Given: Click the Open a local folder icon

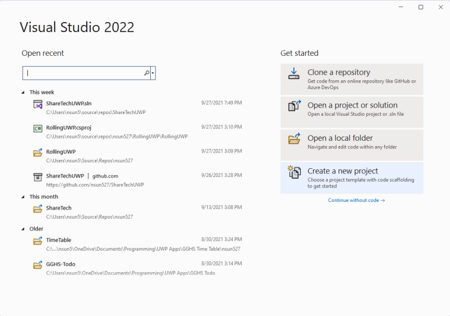Looking at the screenshot, I should click(295, 139).
